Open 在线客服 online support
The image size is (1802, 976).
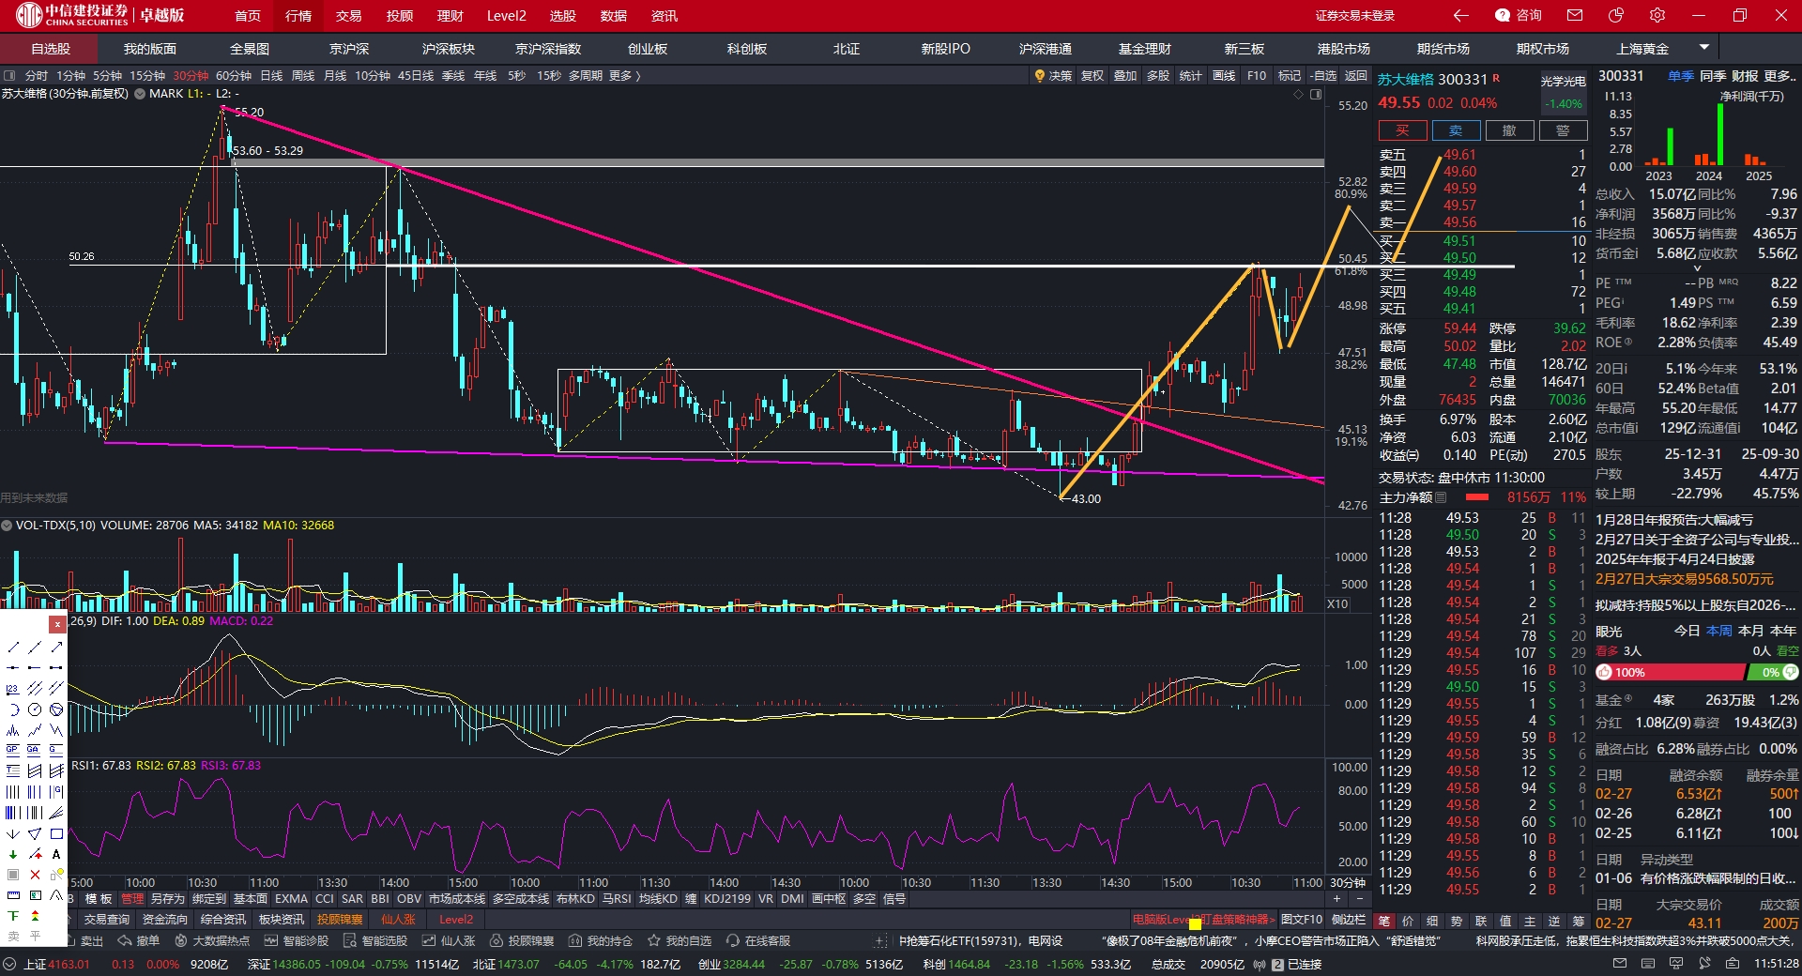[758, 940]
